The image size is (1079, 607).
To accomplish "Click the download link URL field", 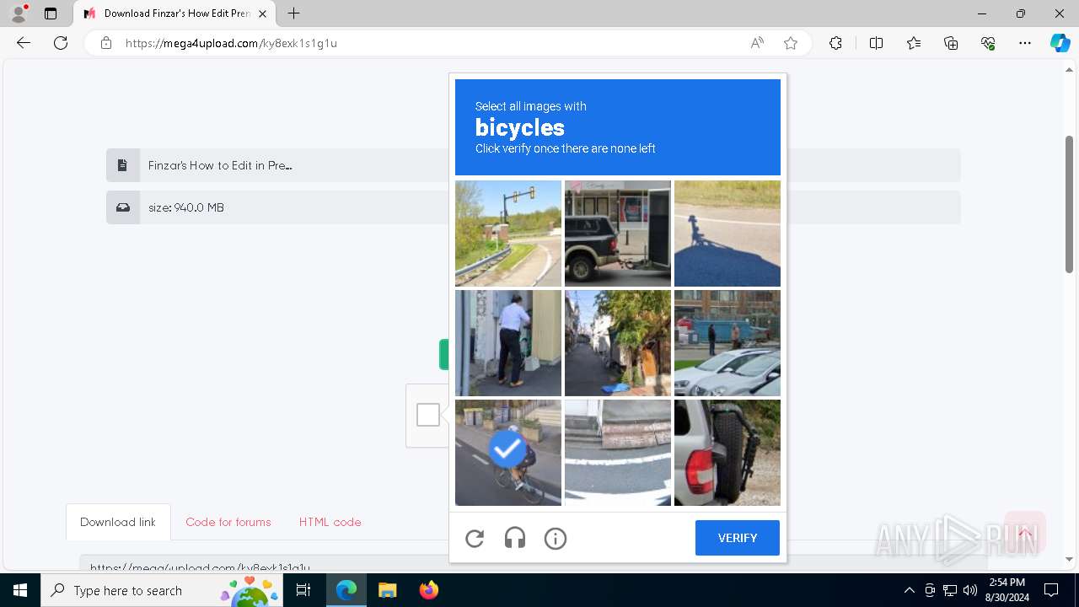I will pyautogui.click(x=533, y=564).
